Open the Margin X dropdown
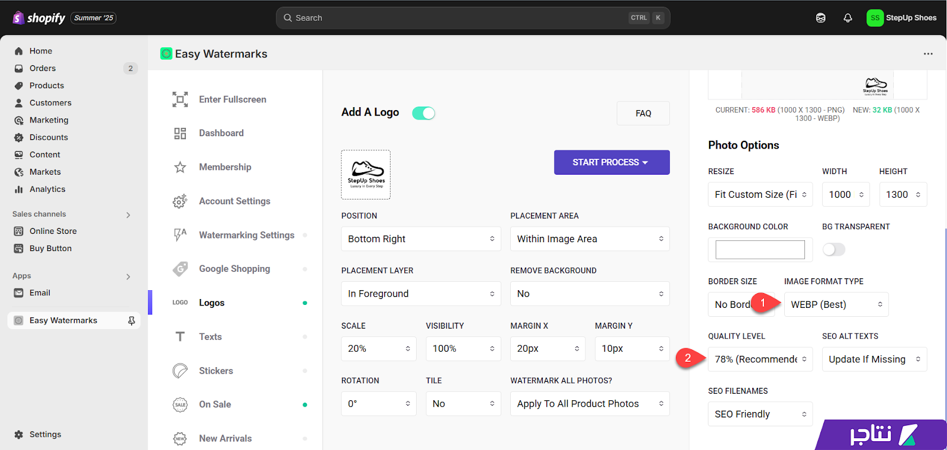 548,349
